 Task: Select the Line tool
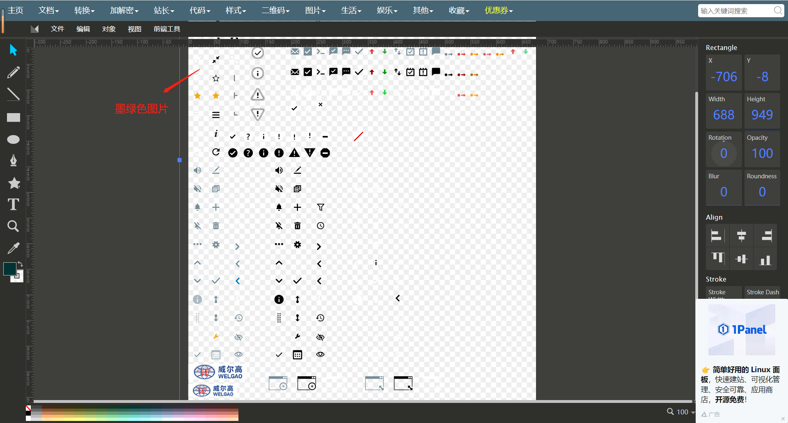(x=13, y=95)
